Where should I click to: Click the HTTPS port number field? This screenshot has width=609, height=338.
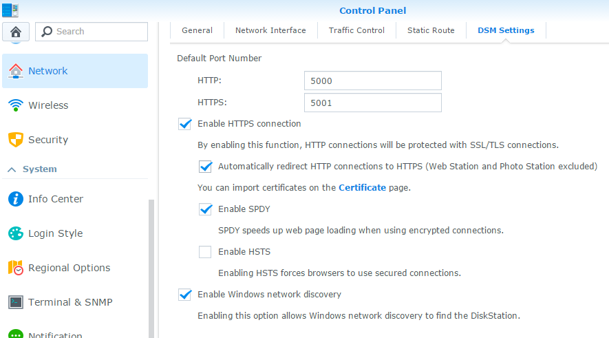point(372,103)
